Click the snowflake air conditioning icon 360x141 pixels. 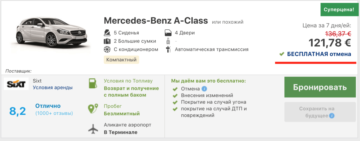coord(107,49)
